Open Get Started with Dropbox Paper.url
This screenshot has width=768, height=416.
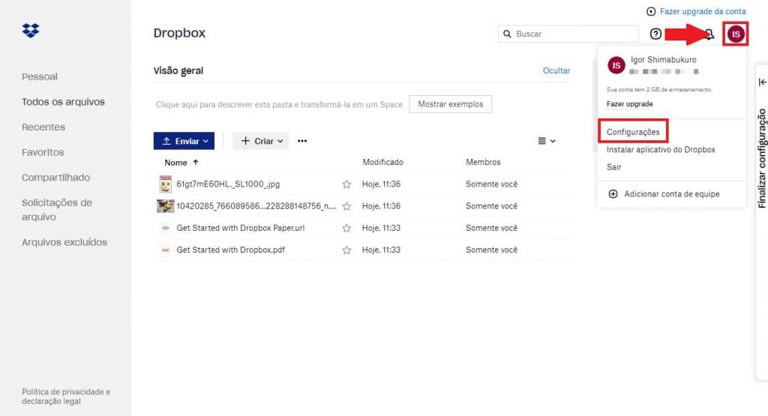click(241, 228)
